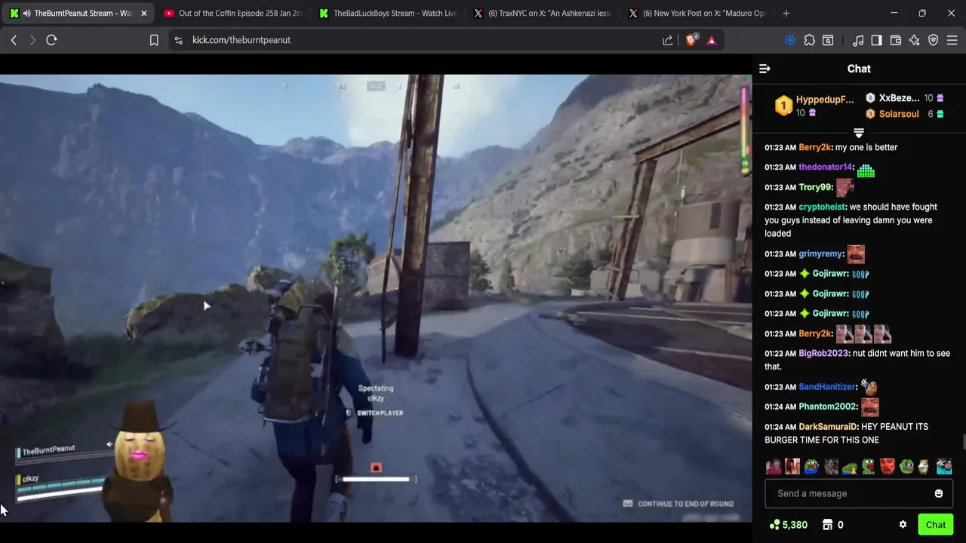Open a new browser tab

(786, 14)
